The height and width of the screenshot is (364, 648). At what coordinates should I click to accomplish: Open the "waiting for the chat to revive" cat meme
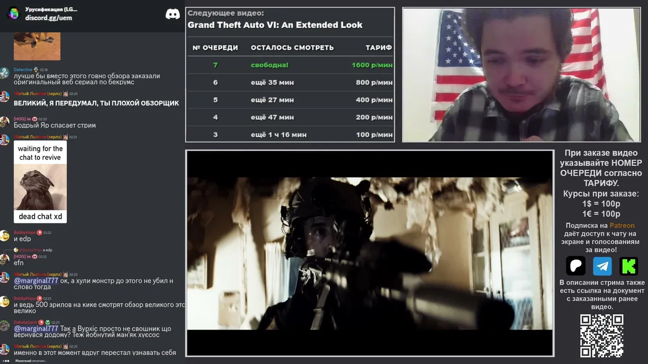pos(40,181)
